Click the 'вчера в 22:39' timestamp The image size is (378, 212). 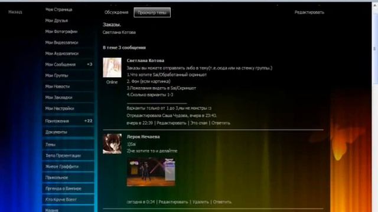[x=139, y=123]
